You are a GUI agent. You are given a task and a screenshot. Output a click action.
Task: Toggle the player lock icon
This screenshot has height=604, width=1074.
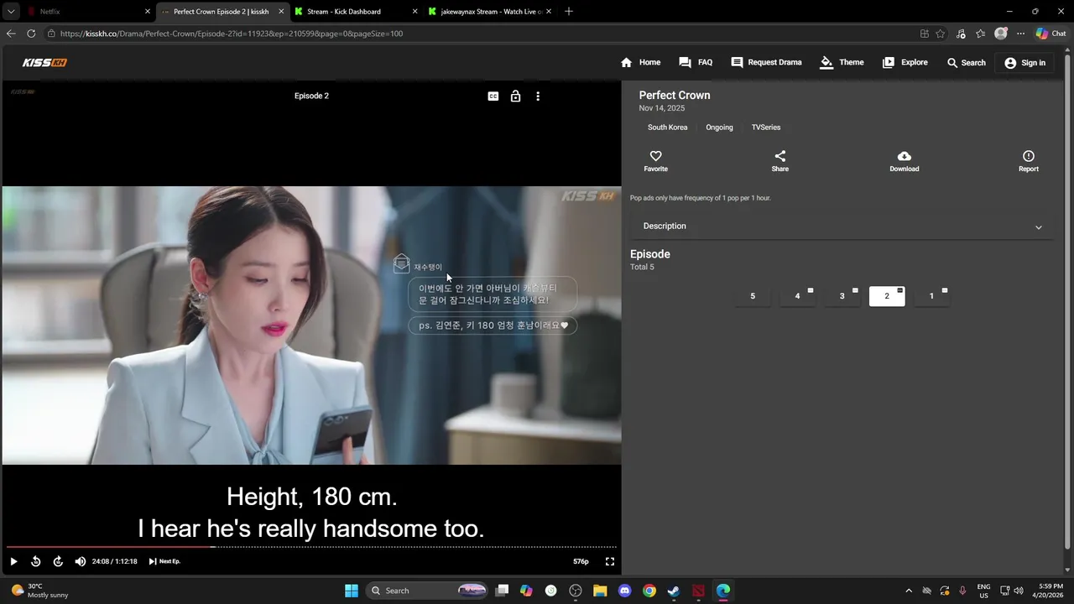tap(515, 96)
